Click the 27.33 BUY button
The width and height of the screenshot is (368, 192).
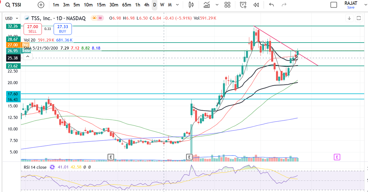pyautogui.click(x=63, y=29)
